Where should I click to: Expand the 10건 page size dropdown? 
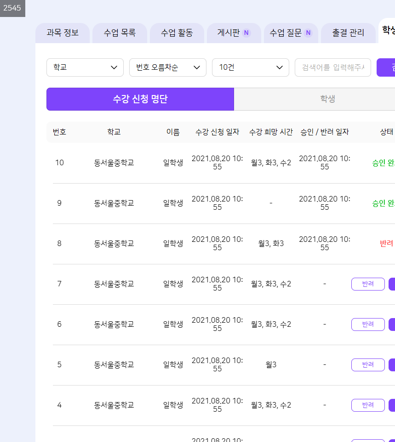tap(251, 67)
